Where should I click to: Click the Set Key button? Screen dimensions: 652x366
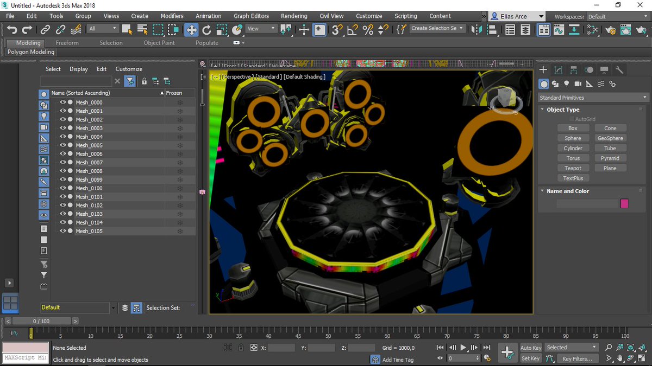531,358
